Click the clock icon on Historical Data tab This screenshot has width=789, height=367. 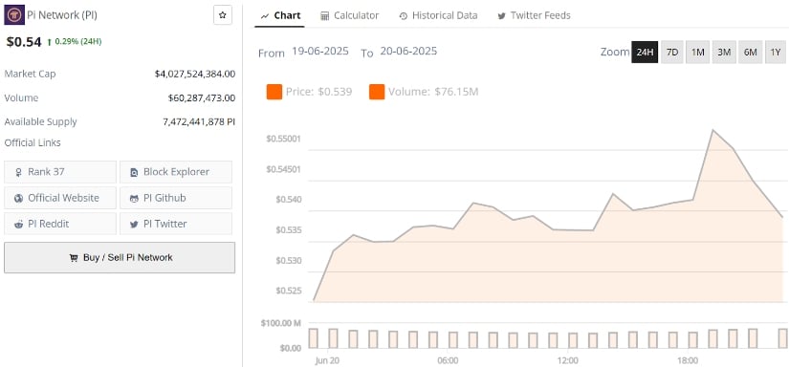tap(403, 16)
